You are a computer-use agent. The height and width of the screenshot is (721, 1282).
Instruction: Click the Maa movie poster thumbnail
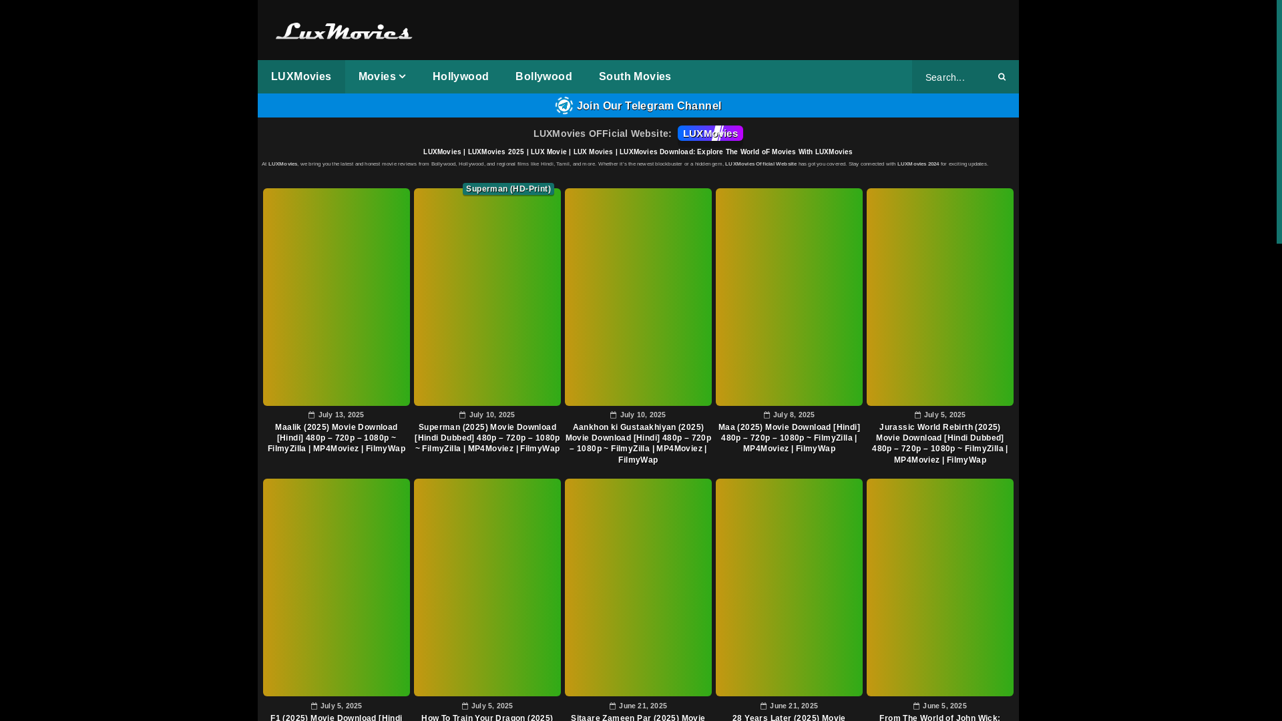[x=789, y=297]
